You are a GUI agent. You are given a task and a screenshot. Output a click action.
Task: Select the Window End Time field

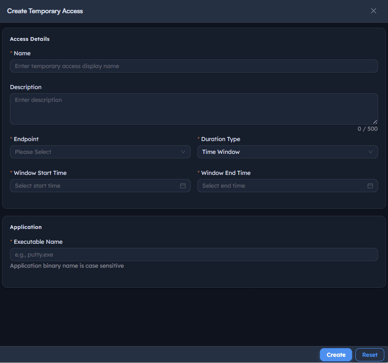(288, 186)
